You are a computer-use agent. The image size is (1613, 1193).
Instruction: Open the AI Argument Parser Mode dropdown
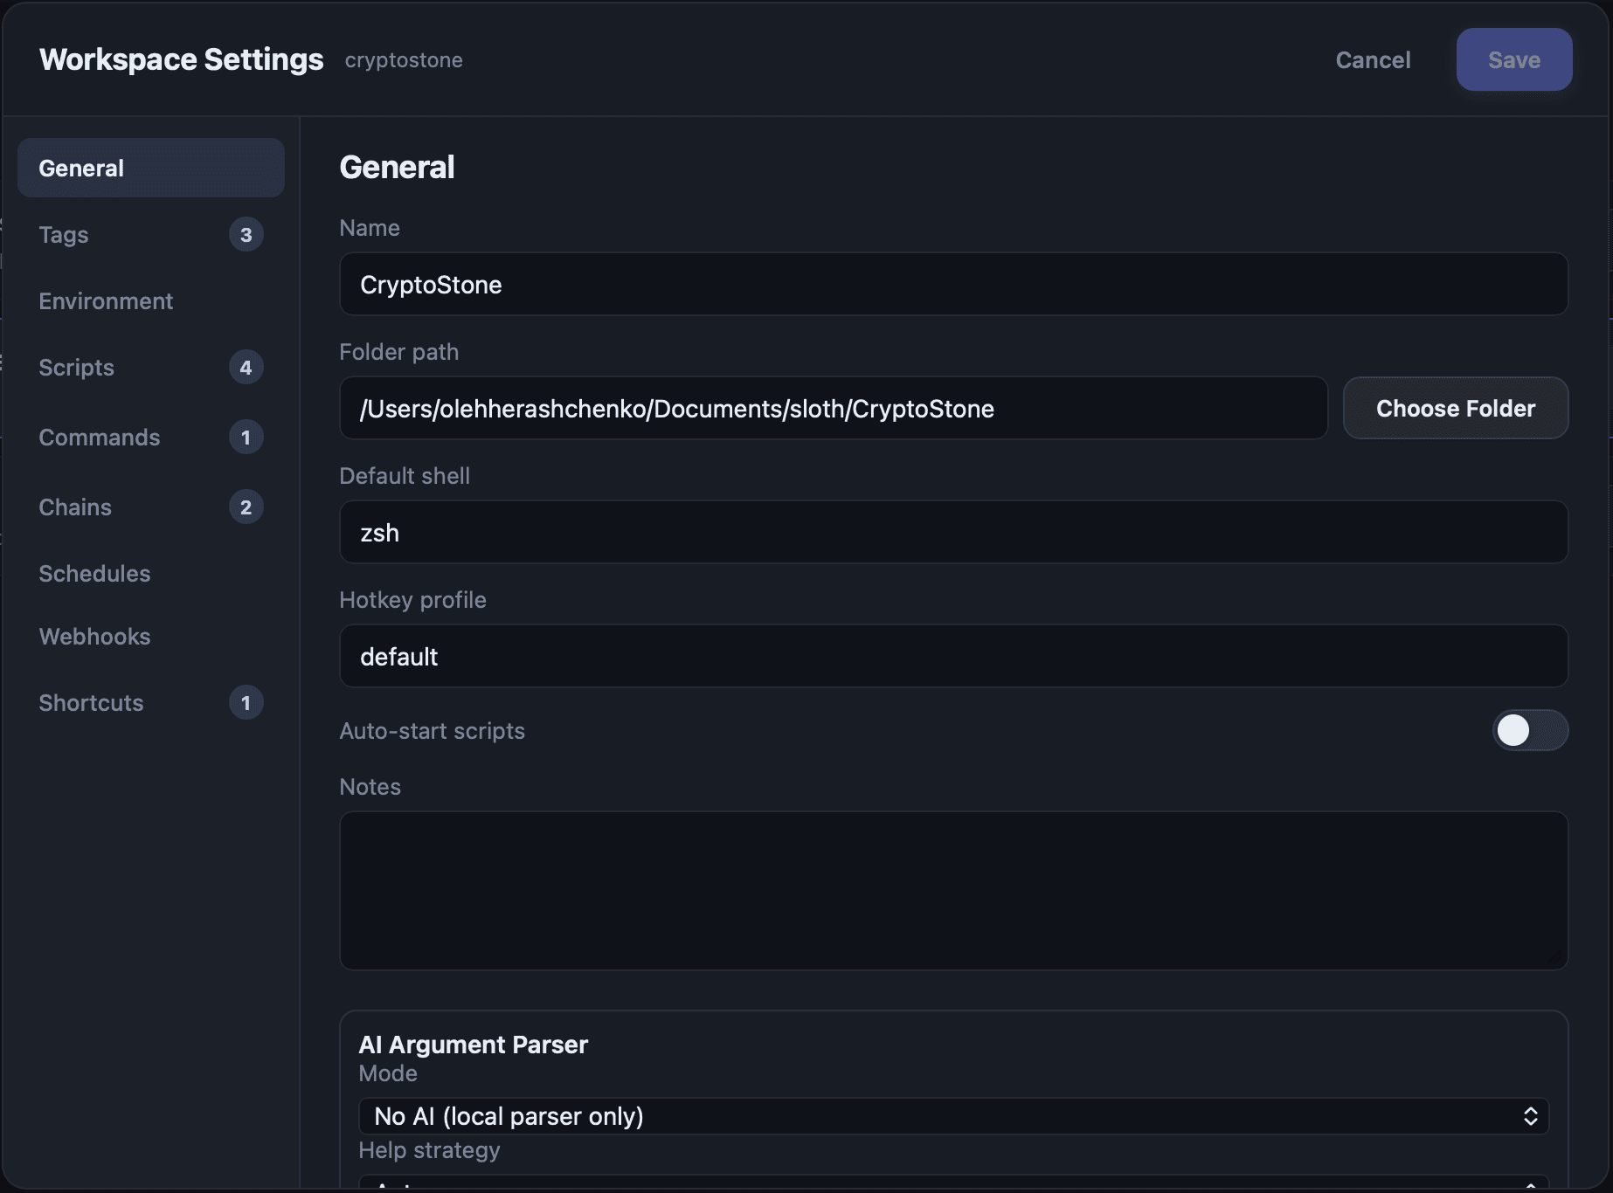(952, 1115)
